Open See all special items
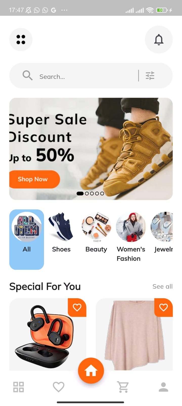 [163, 286]
